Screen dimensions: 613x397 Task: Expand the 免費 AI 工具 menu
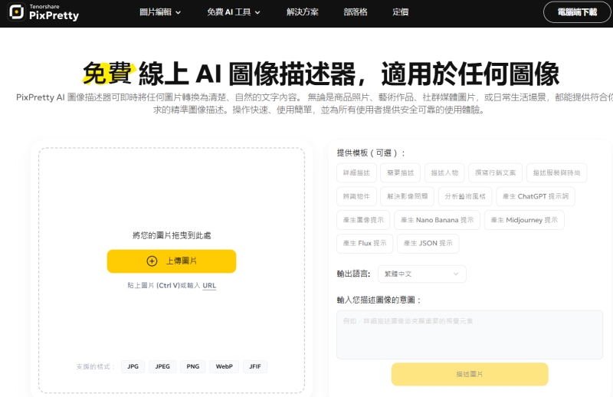[x=234, y=12]
